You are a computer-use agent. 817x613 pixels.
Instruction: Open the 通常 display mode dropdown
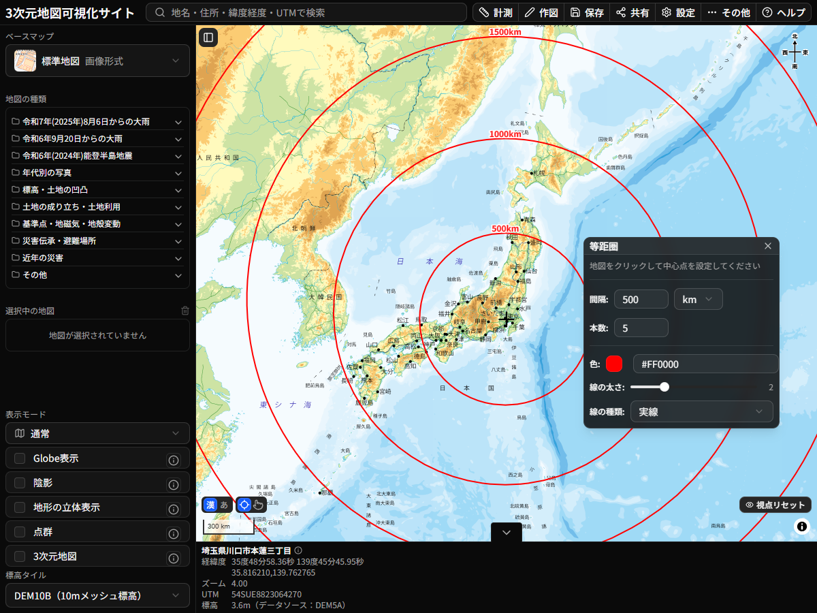click(97, 433)
